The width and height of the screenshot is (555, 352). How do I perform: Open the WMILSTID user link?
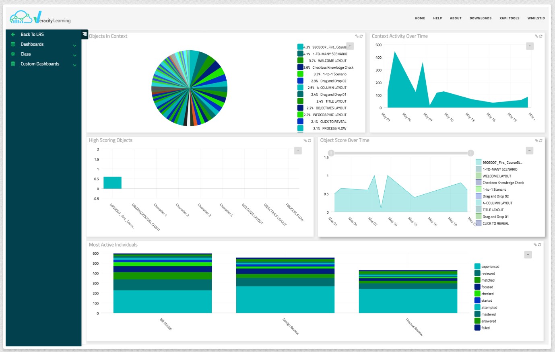tap(536, 18)
